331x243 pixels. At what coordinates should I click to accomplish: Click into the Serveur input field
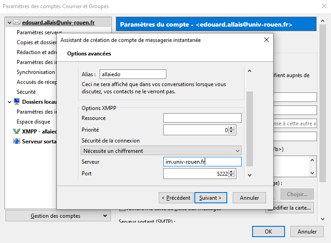pyautogui.click(x=202, y=162)
